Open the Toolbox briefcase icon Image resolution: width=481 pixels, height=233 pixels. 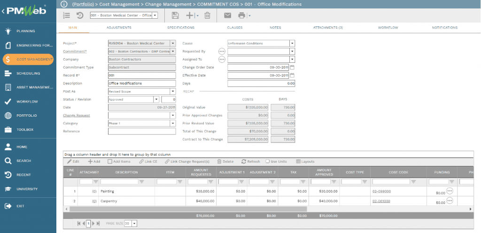click(8, 130)
